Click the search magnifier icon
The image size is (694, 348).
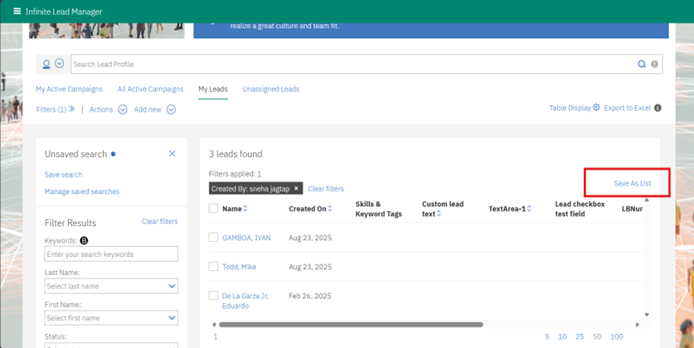point(641,64)
